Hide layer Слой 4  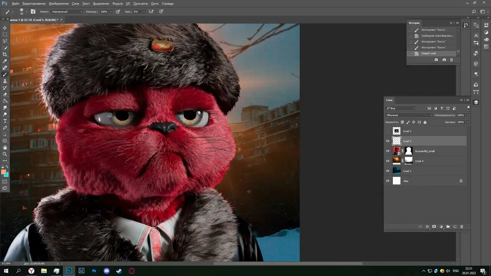tap(388, 161)
